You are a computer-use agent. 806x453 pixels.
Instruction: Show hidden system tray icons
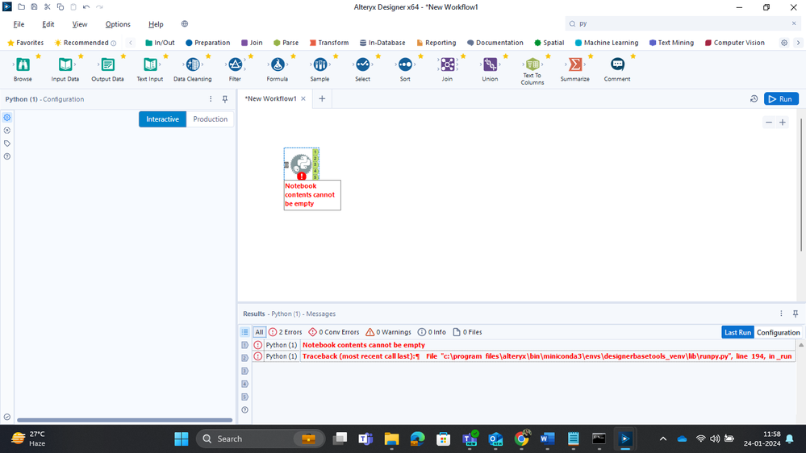click(663, 438)
